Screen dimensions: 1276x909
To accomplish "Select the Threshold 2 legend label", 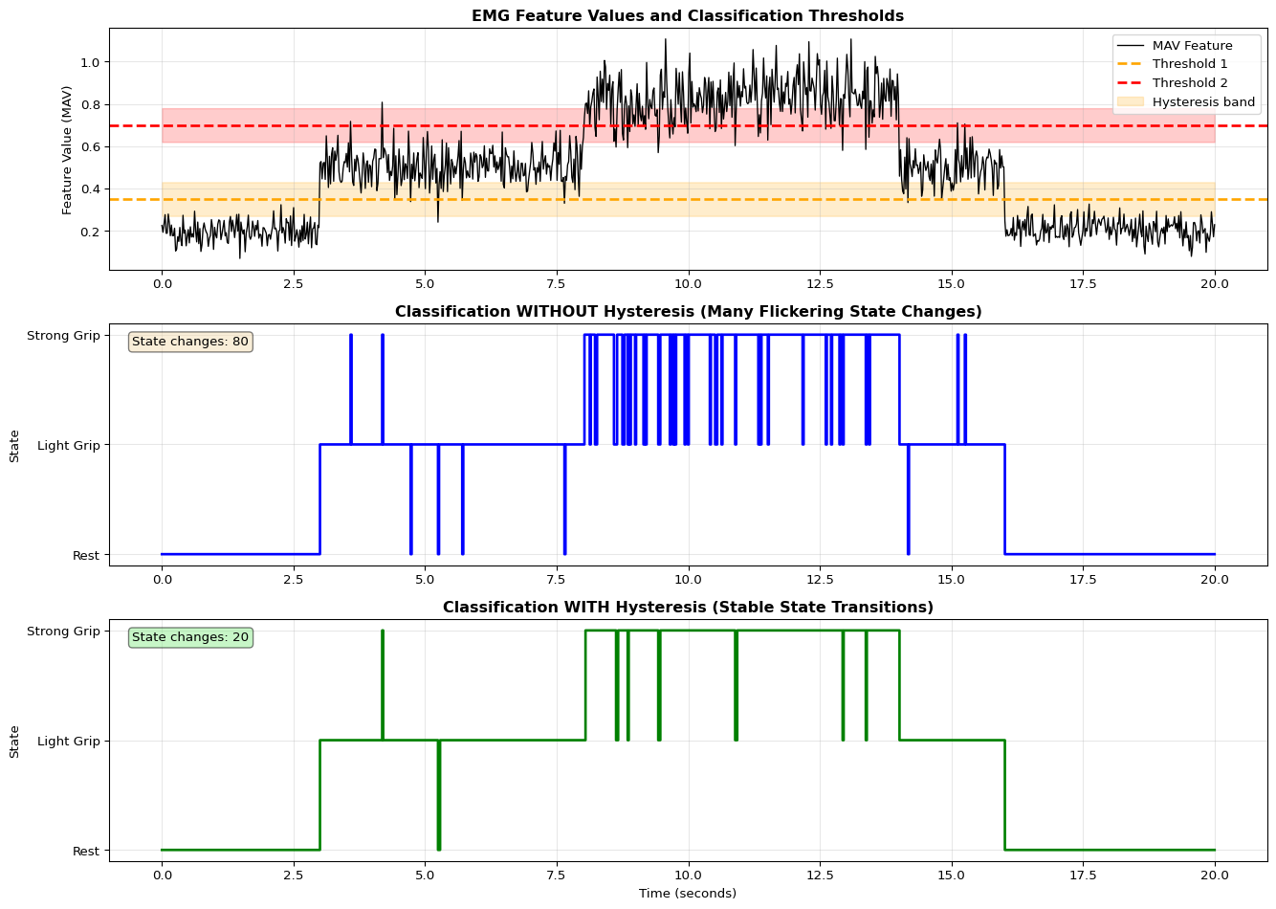I will point(1190,83).
